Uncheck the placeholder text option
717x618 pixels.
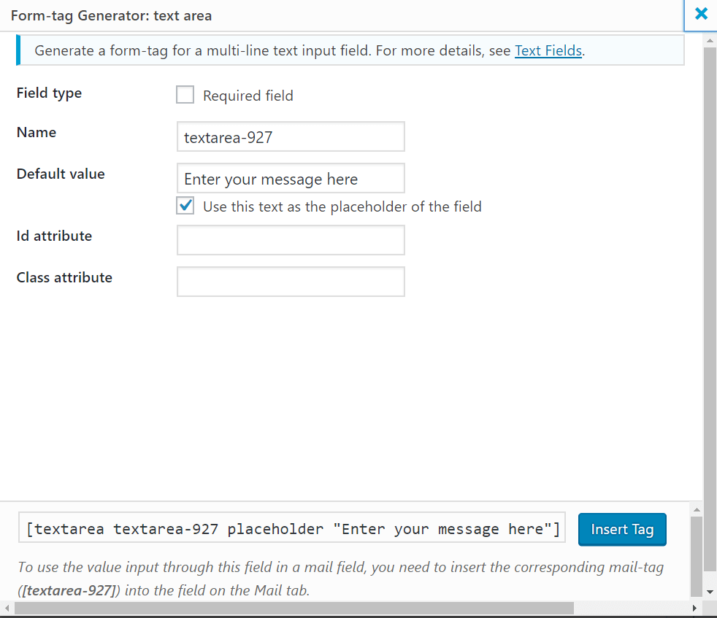click(185, 206)
